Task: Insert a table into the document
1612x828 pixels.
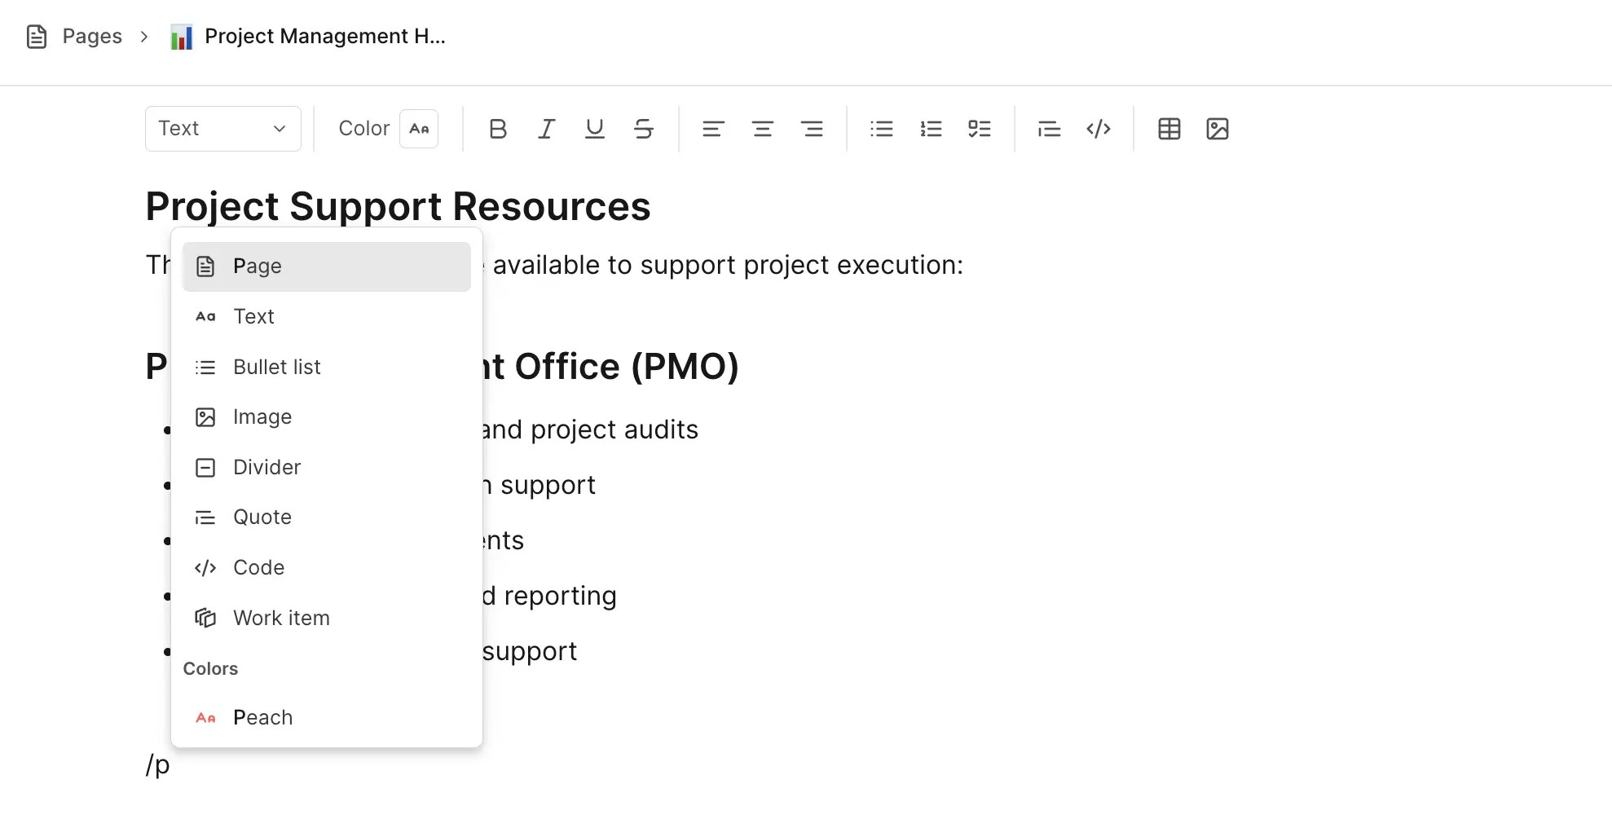Action: 1169,128
